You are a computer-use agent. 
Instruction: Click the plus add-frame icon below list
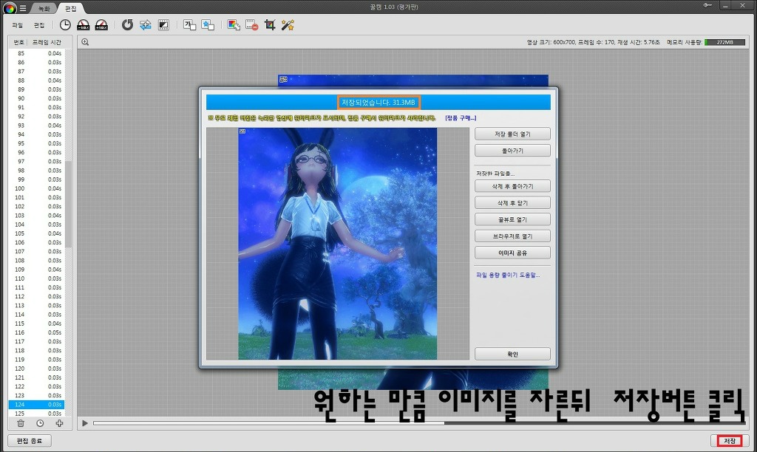point(59,423)
